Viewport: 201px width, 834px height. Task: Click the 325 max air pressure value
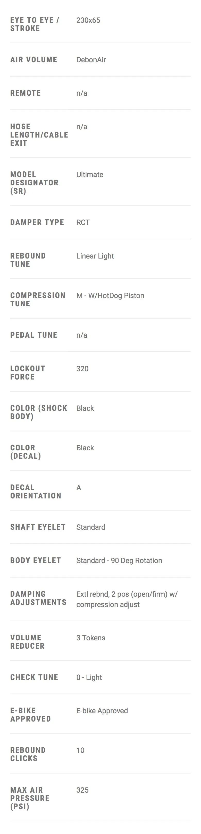pos(82,790)
